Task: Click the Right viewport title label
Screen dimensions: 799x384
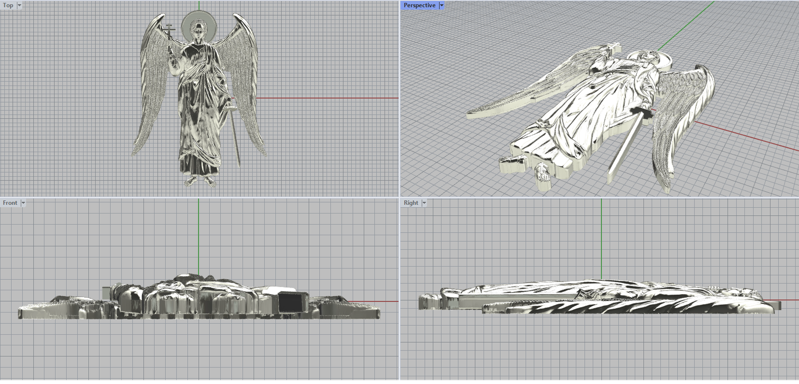Action: [x=410, y=203]
